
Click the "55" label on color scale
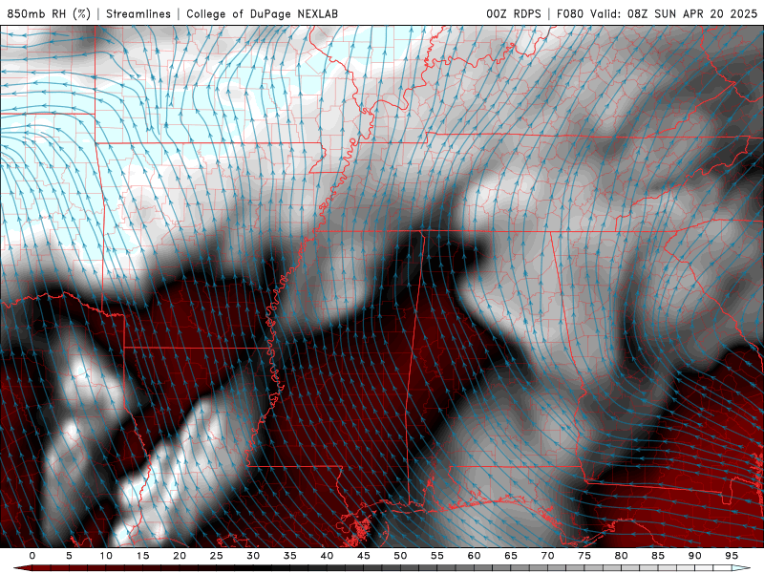(x=437, y=556)
